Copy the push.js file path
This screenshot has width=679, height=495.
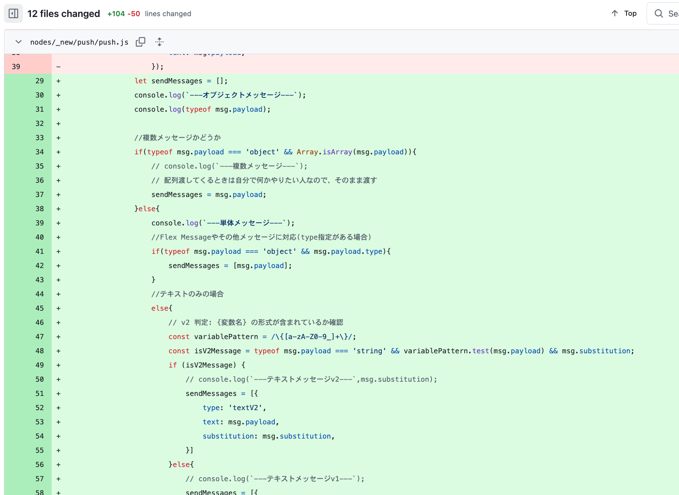141,42
